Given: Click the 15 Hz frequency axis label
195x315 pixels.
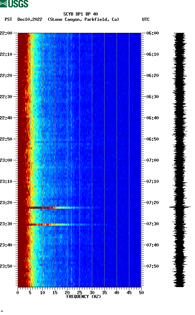Looking at the screenshot, I should [x=55, y=293].
